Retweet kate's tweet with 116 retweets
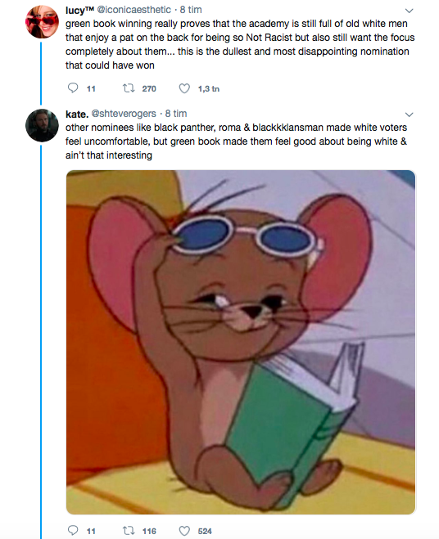439x539 pixels. coord(129,531)
